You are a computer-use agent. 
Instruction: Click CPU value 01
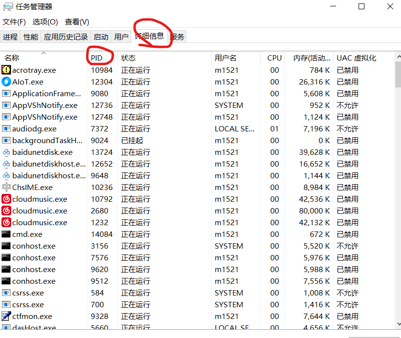point(275,128)
